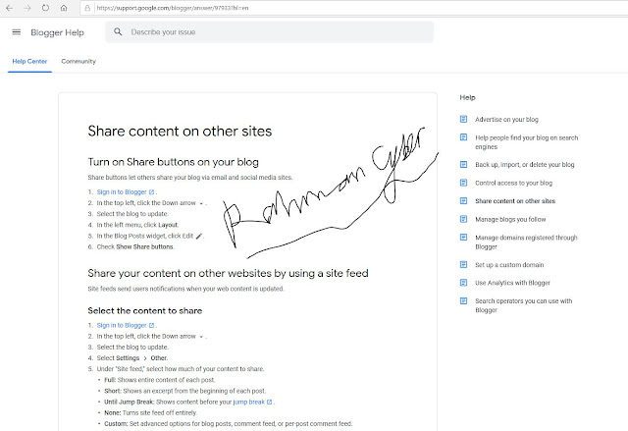Open Manage domains registered through Blogger
This screenshot has width=628, height=431.
point(526,242)
